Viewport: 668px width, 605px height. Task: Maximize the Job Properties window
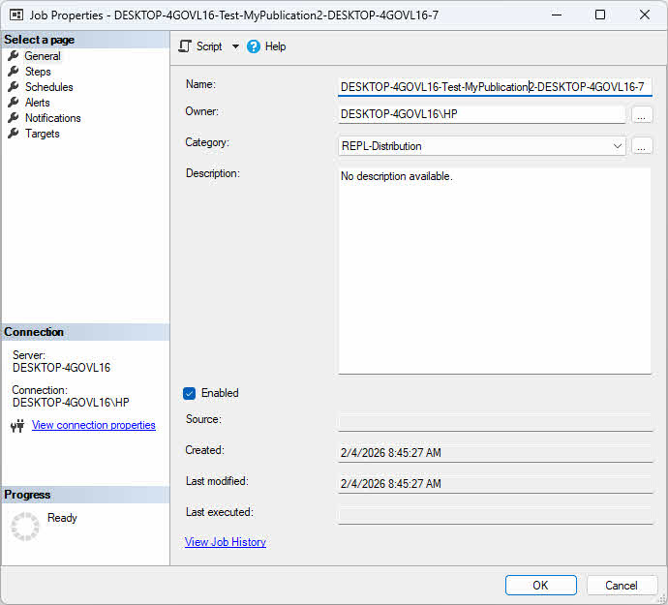click(600, 15)
